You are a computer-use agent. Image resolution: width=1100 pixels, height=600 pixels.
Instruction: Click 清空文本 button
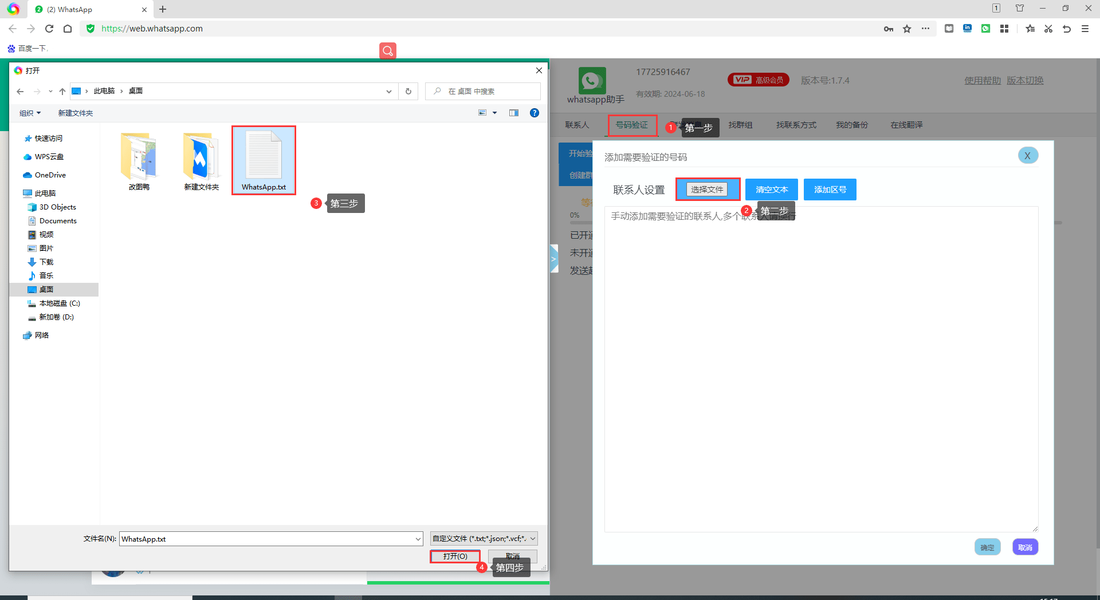[x=772, y=190]
